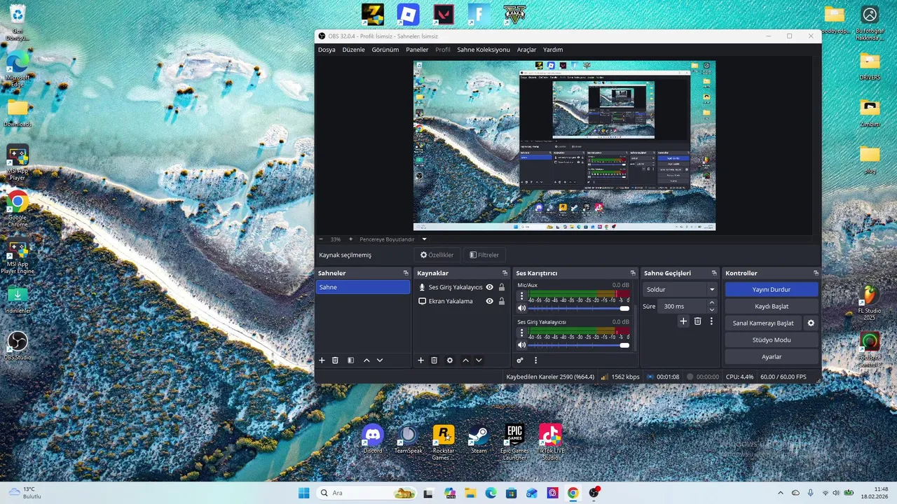The height and width of the screenshot is (504, 897).
Task: Float the Kontroller dock panel
Action: coord(816,273)
